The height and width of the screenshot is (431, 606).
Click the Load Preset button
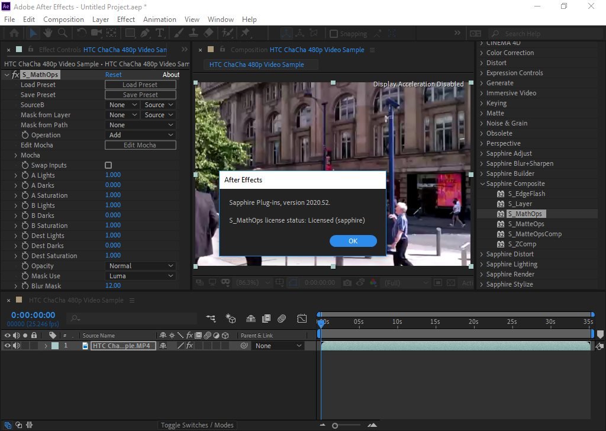[x=140, y=85]
